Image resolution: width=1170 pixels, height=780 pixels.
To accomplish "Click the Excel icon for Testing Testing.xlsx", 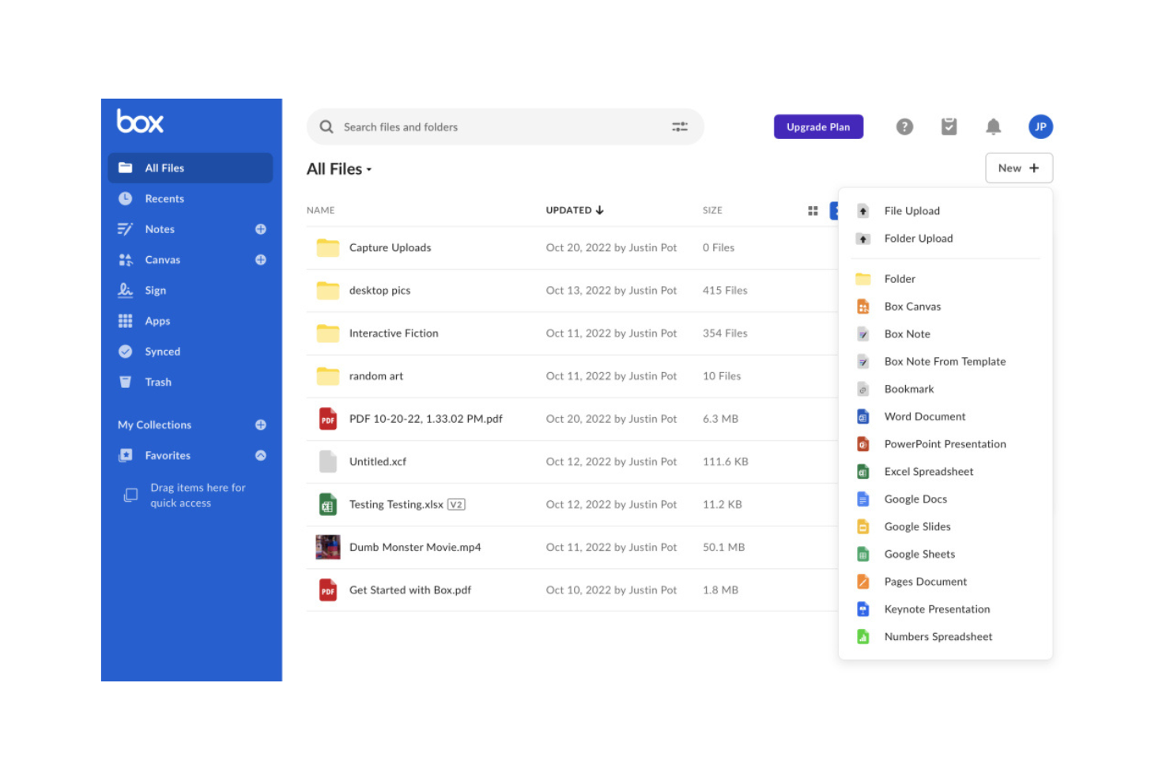I will click(x=328, y=504).
